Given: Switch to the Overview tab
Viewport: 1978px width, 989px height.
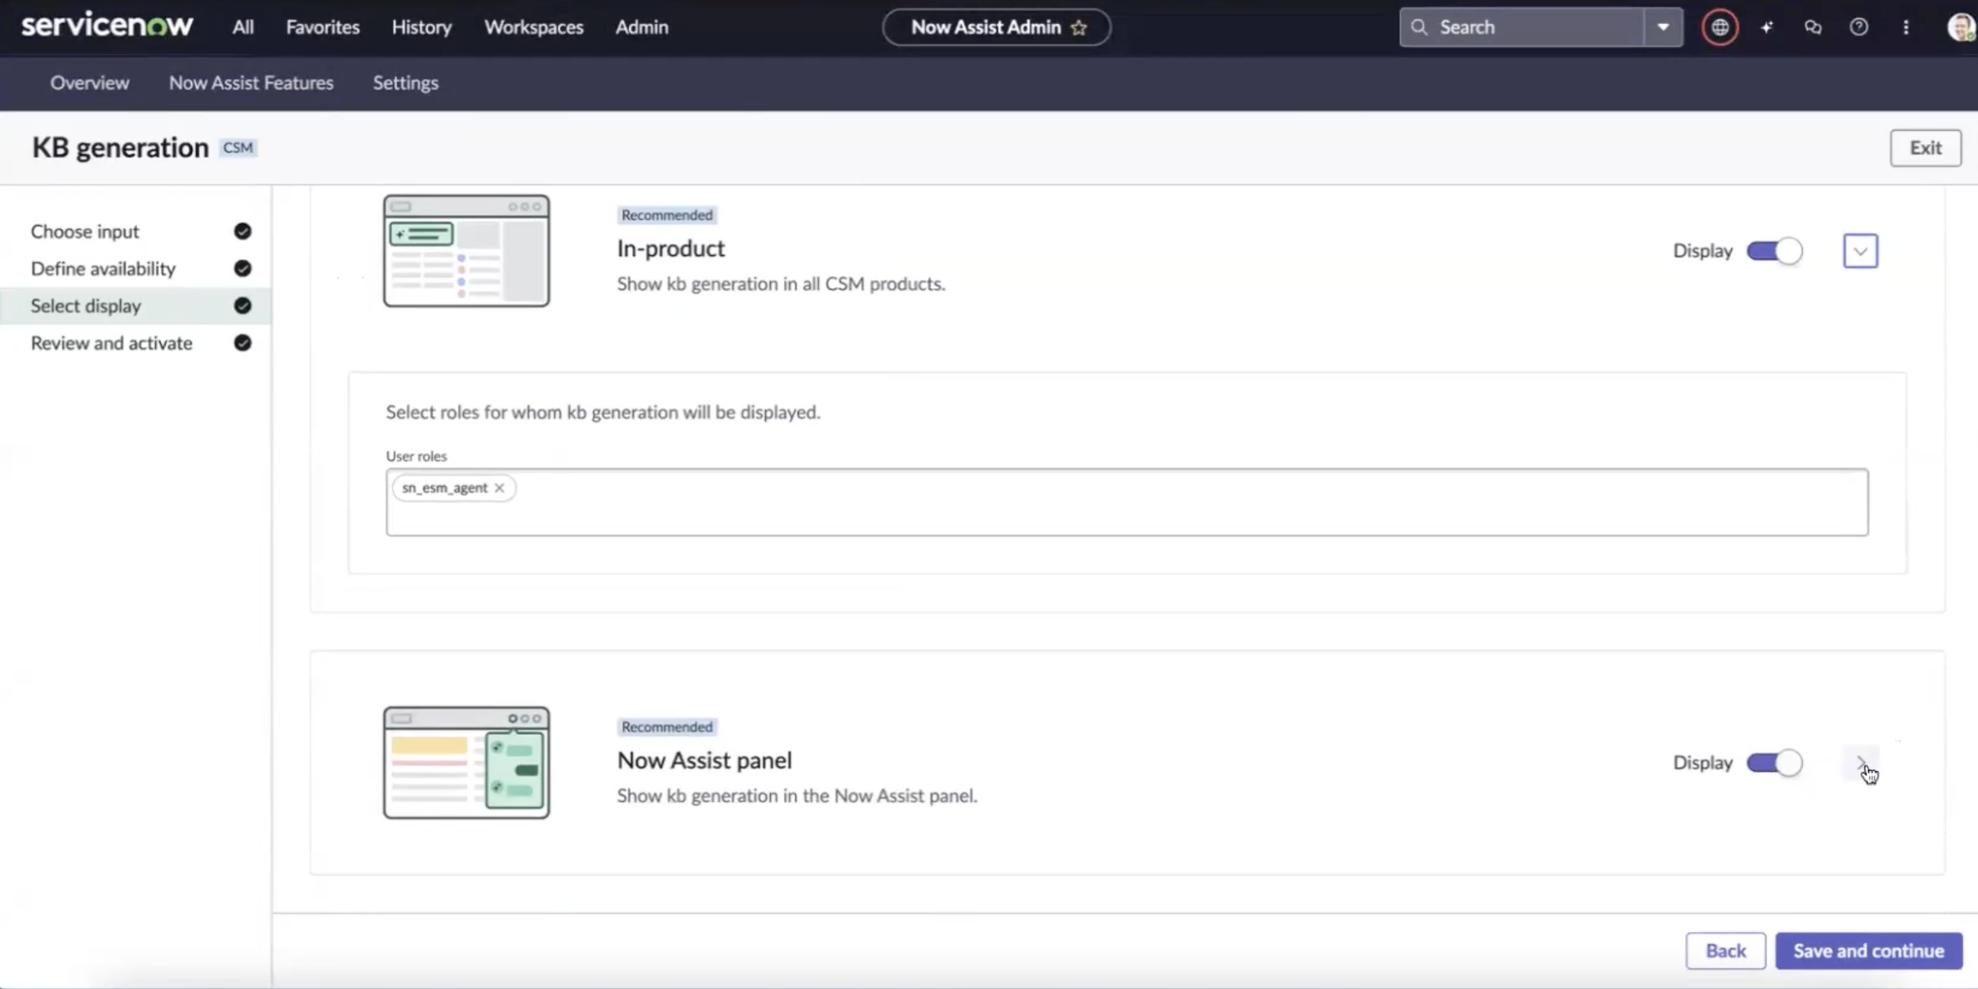Looking at the screenshot, I should pyautogui.click(x=90, y=83).
